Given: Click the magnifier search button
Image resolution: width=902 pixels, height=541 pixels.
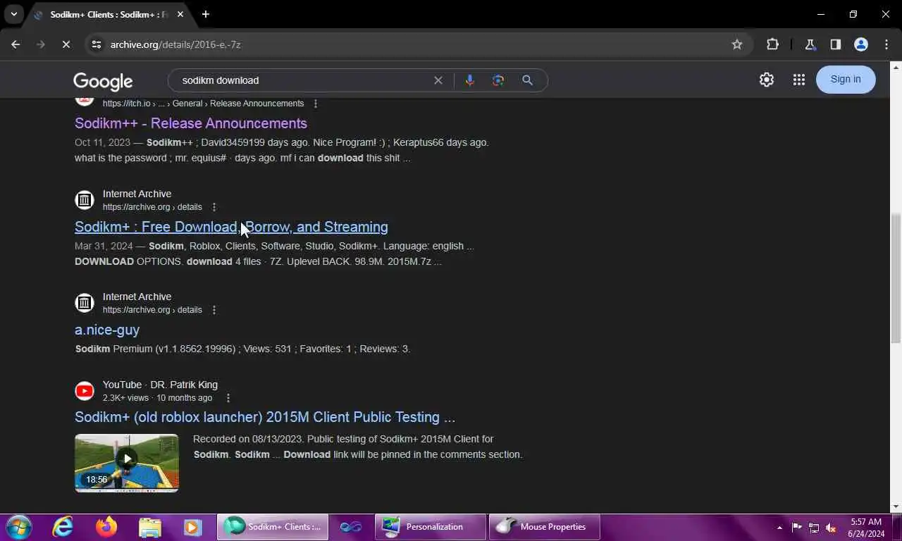Looking at the screenshot, I should [x=527, y=80].
